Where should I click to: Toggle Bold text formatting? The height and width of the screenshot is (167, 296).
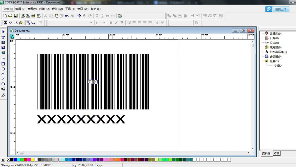(111, 22)
